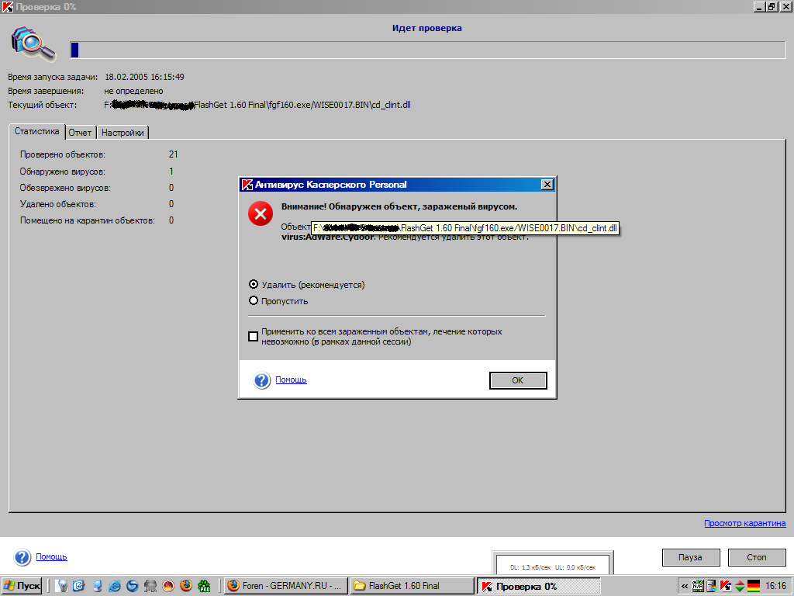The image size is (794, 596).
Task: Click the red round quick launch icon
Action: point(168,586)
